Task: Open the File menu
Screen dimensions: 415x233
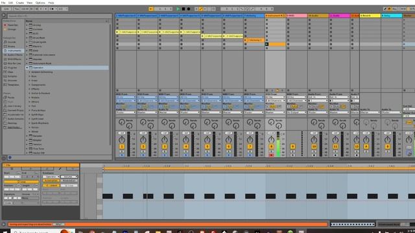Action: 3,3
